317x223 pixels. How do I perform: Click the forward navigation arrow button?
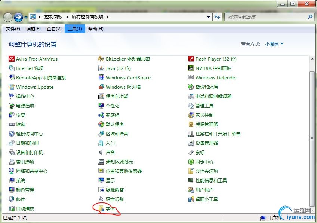point(18,17)
